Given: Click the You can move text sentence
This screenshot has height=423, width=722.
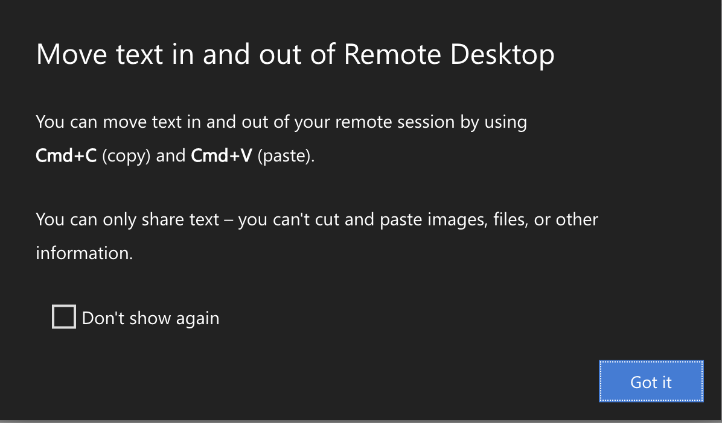Looking at the screenshot, I should (x=281, y=139).
